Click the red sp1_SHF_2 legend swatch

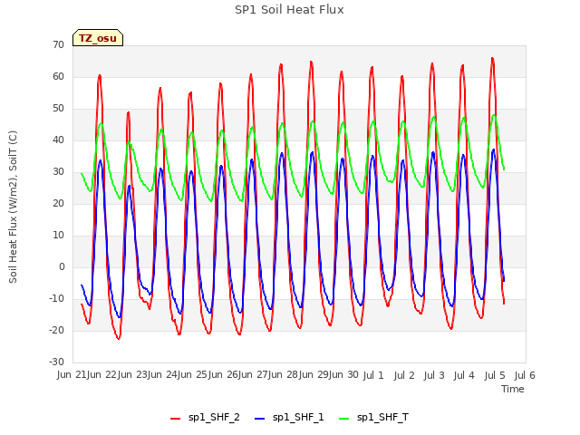tap(175, 419)
